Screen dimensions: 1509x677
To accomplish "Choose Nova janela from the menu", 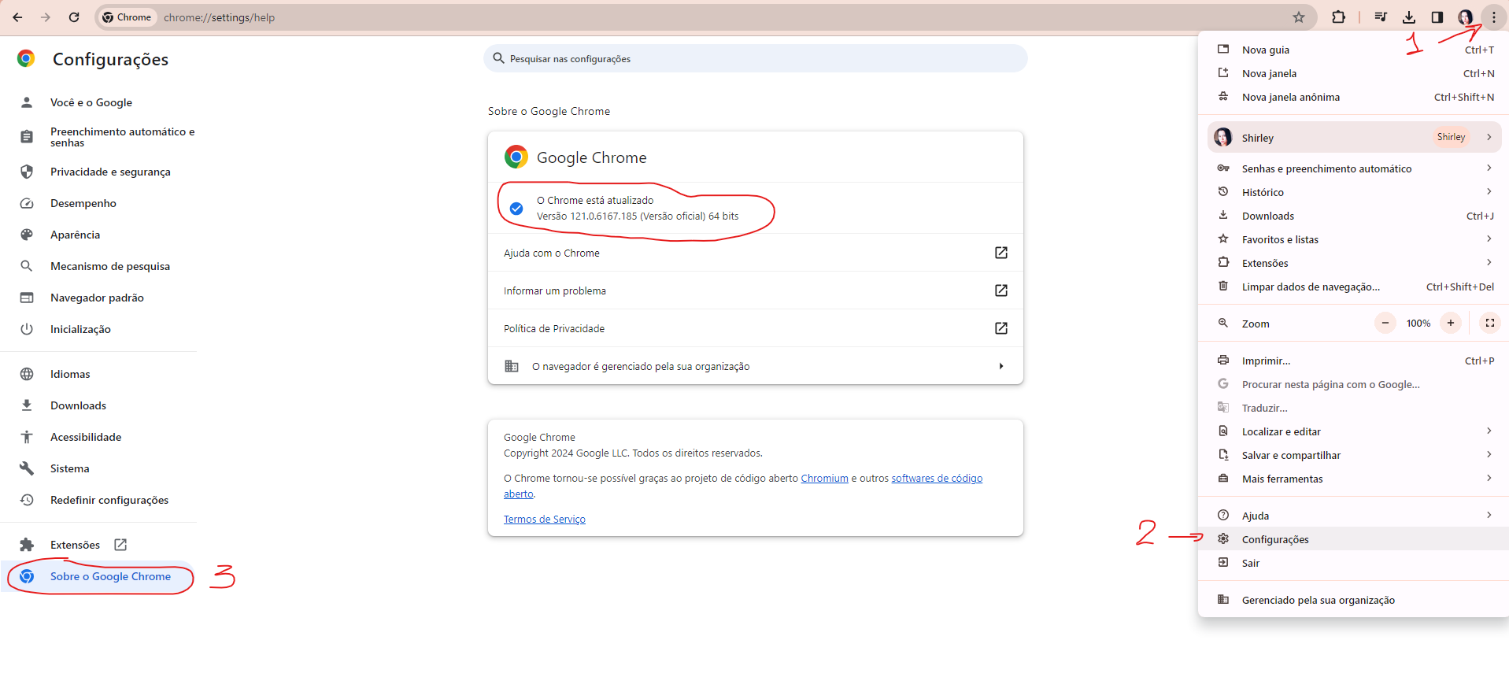I will click(1353, 73).
